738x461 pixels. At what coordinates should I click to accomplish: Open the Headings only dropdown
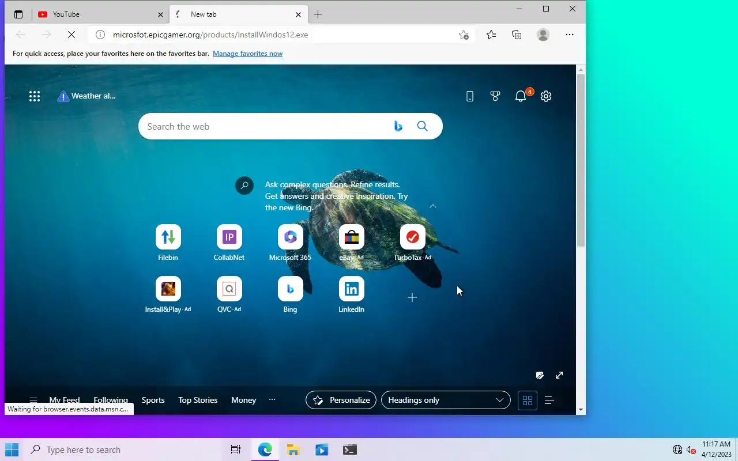(x=446, y=400)
